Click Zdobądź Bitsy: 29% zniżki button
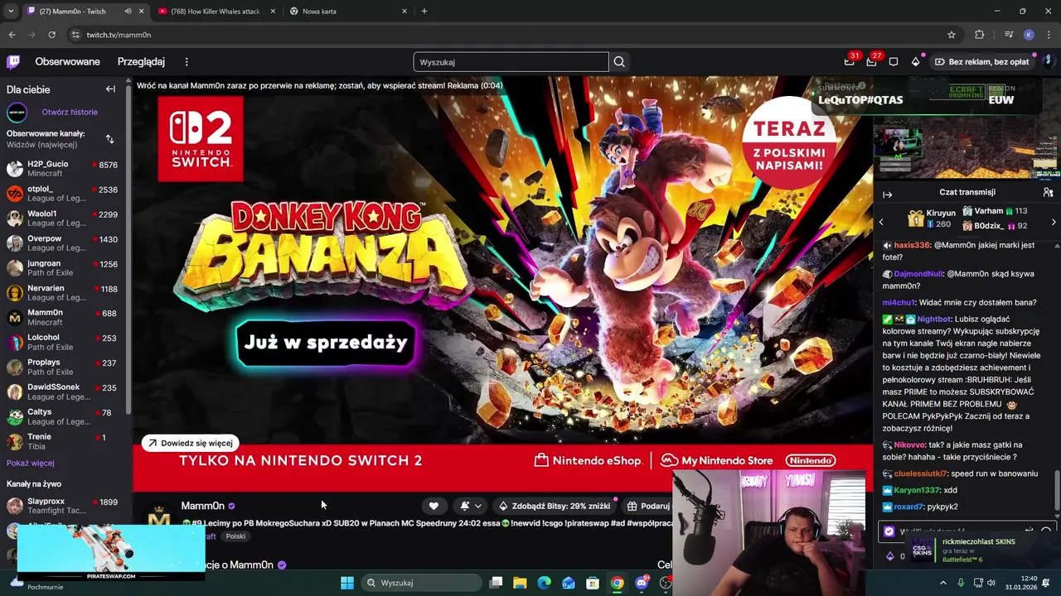The width and height of the screenshot is (1061, 596). tap(554, 506)
